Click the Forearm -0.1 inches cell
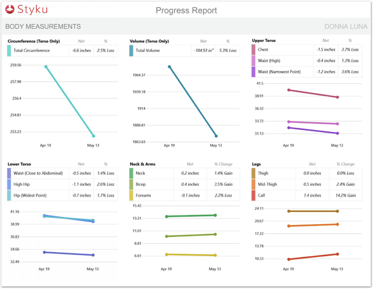The image size is (373, 289). coord(190,196)
